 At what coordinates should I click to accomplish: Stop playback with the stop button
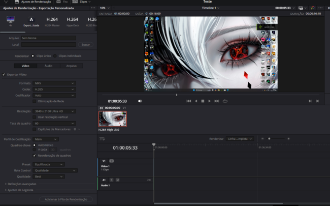[x=203, y=101]
